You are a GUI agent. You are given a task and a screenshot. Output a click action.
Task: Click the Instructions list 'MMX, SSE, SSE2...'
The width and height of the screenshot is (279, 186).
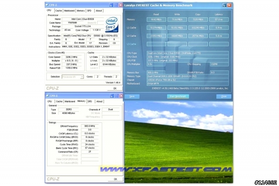(91, 47)
